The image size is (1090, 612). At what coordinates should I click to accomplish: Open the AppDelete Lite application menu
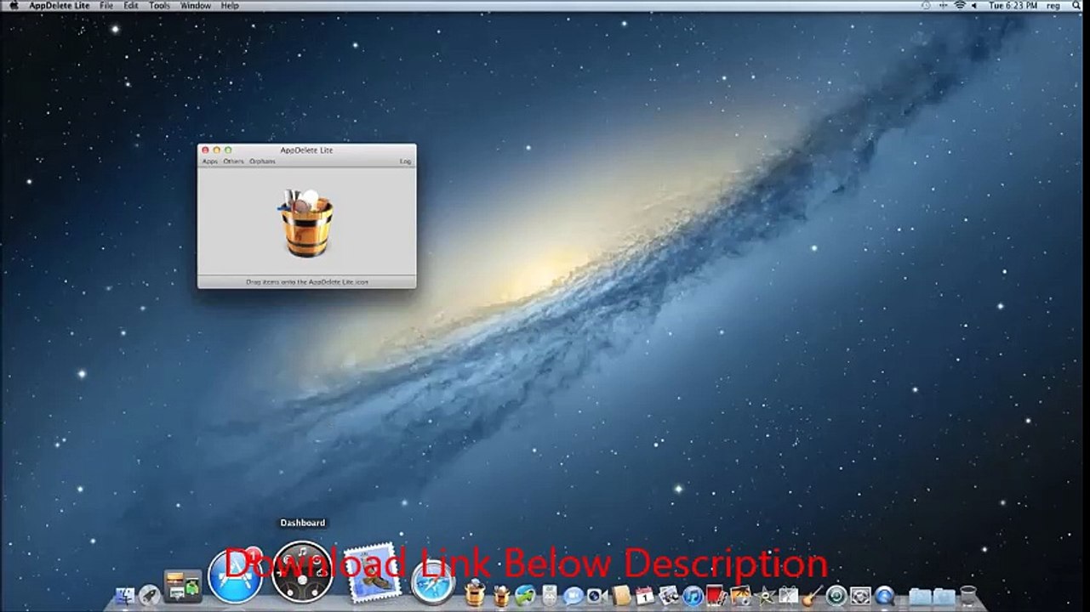(60, 6)
